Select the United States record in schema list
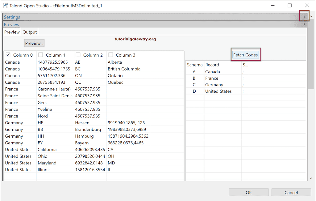This screenshot has width=316, height=201. pyautogui.click(x=218, y=91)
